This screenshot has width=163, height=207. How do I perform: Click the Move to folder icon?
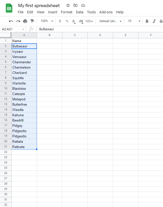point(75,5)
